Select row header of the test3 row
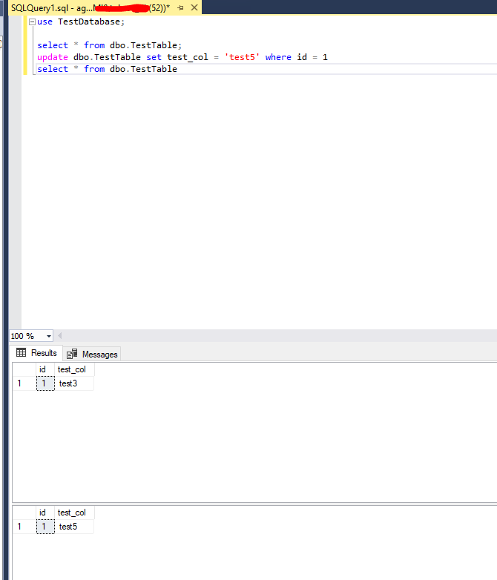 [x=24, y=383]
